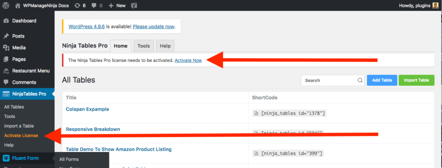Click the updates icon showing 6

[x=77, y=5]
